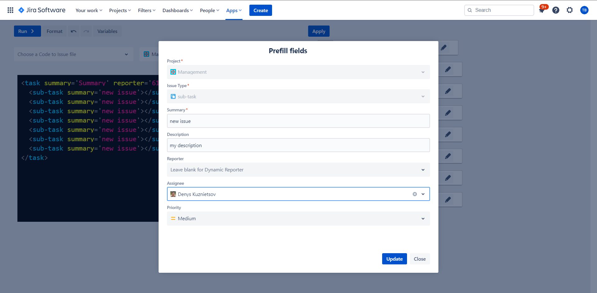Click the sub-task issue type icon

(x=173, y=96)
